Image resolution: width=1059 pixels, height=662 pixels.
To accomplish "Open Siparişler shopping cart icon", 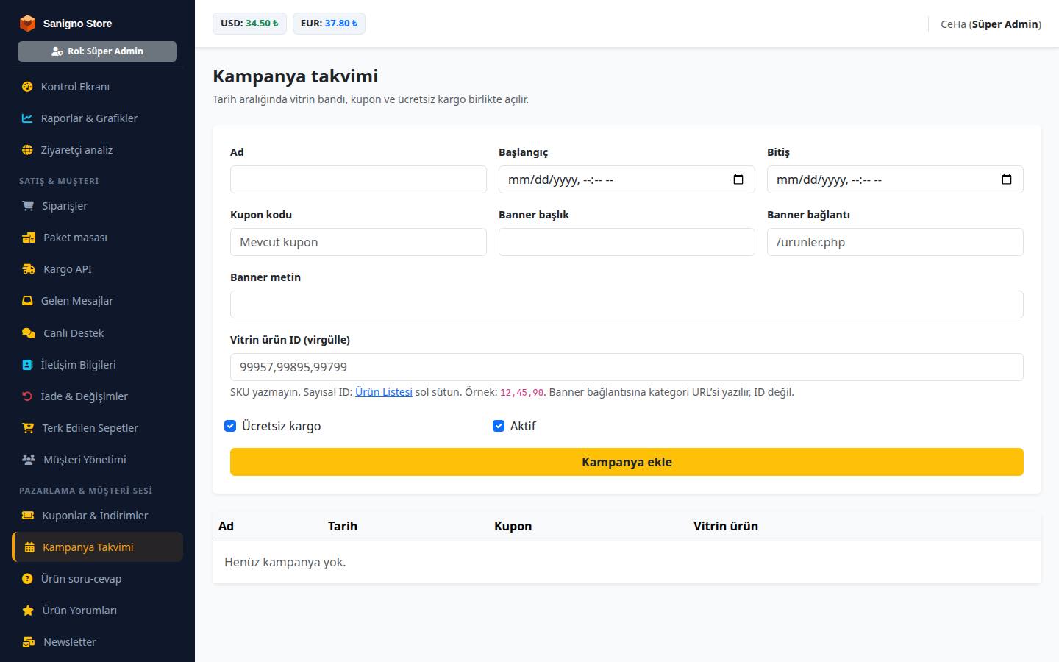I will (x=28, y=206).
